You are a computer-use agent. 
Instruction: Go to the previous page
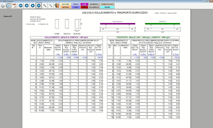coord(27,6)
